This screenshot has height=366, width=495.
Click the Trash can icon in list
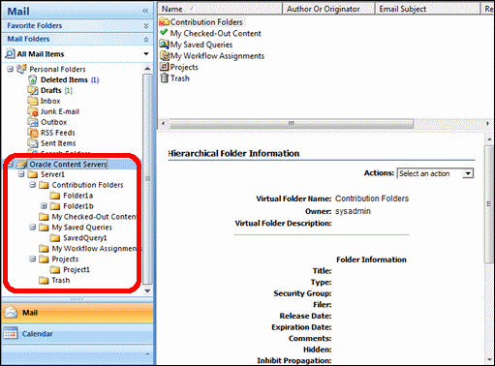click(165, 77)
